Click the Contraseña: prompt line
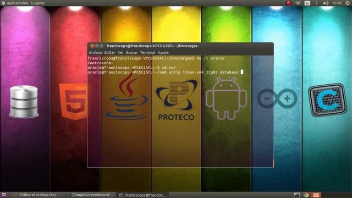The height and width of the screenshot is (198, 352). point(100,63)
